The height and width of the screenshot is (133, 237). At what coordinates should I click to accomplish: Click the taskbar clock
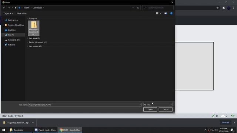[224, 130]
